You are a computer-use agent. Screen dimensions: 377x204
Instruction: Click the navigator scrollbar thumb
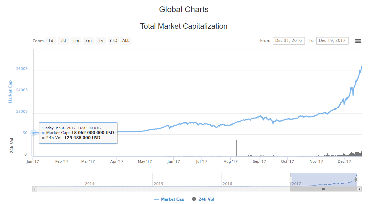pos(323,189)
